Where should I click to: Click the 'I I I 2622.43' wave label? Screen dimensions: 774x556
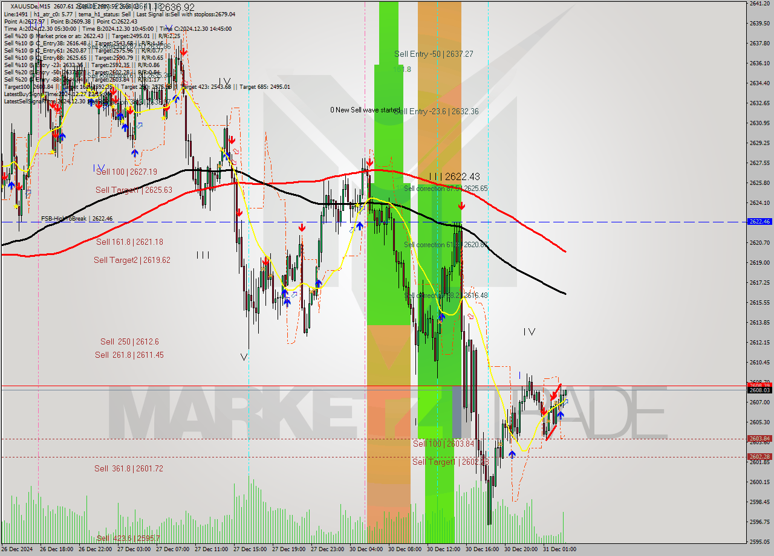pos(454,176)
